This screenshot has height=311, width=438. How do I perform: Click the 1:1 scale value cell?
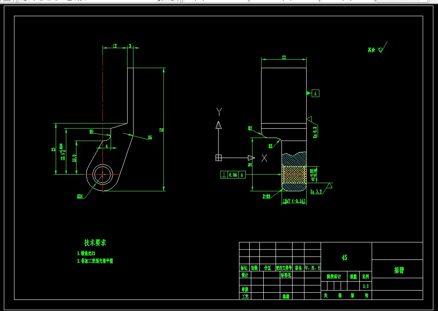(365, 286)
